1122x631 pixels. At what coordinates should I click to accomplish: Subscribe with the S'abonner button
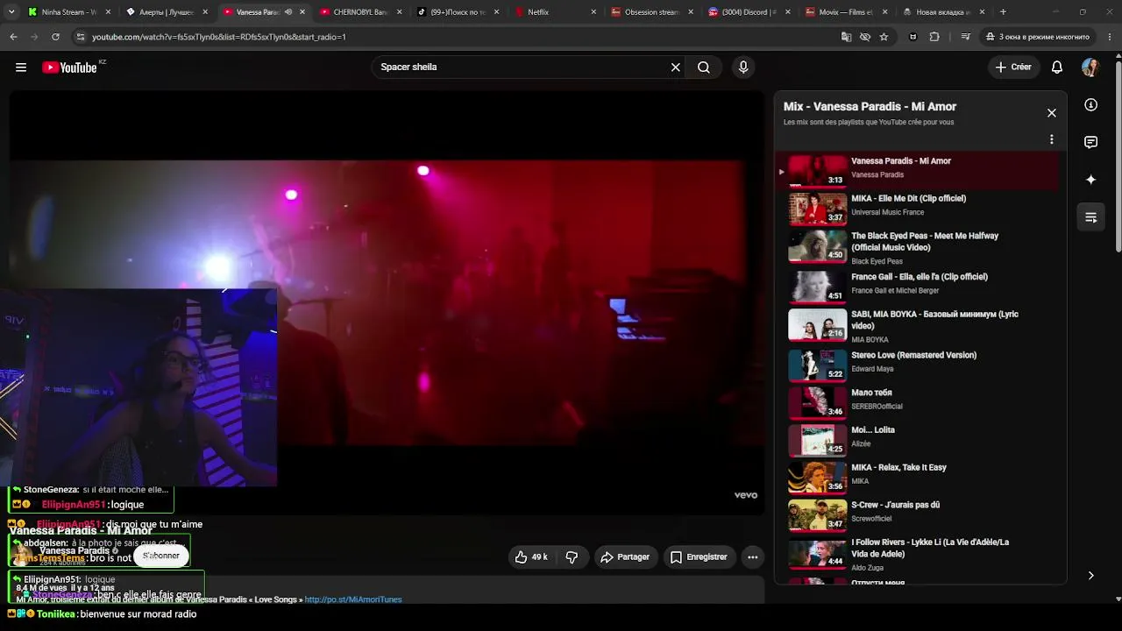point(161,556)
